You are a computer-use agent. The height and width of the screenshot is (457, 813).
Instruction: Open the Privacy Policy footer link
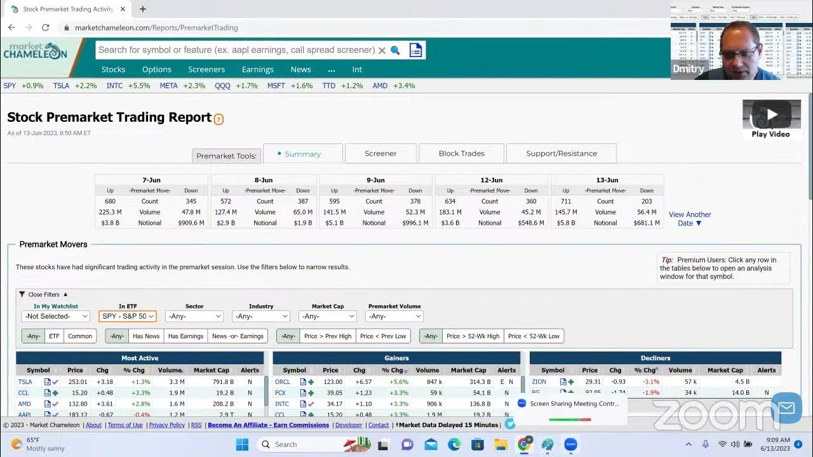point(166,425)
